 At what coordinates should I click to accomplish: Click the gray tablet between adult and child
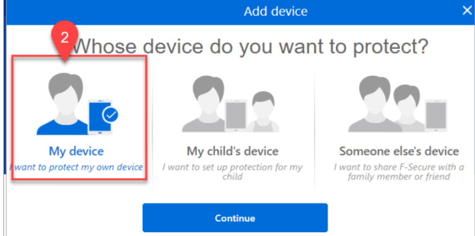tap(236, 116)
